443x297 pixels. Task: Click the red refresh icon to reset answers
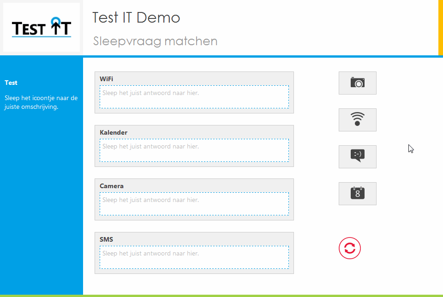pos(350,248)
